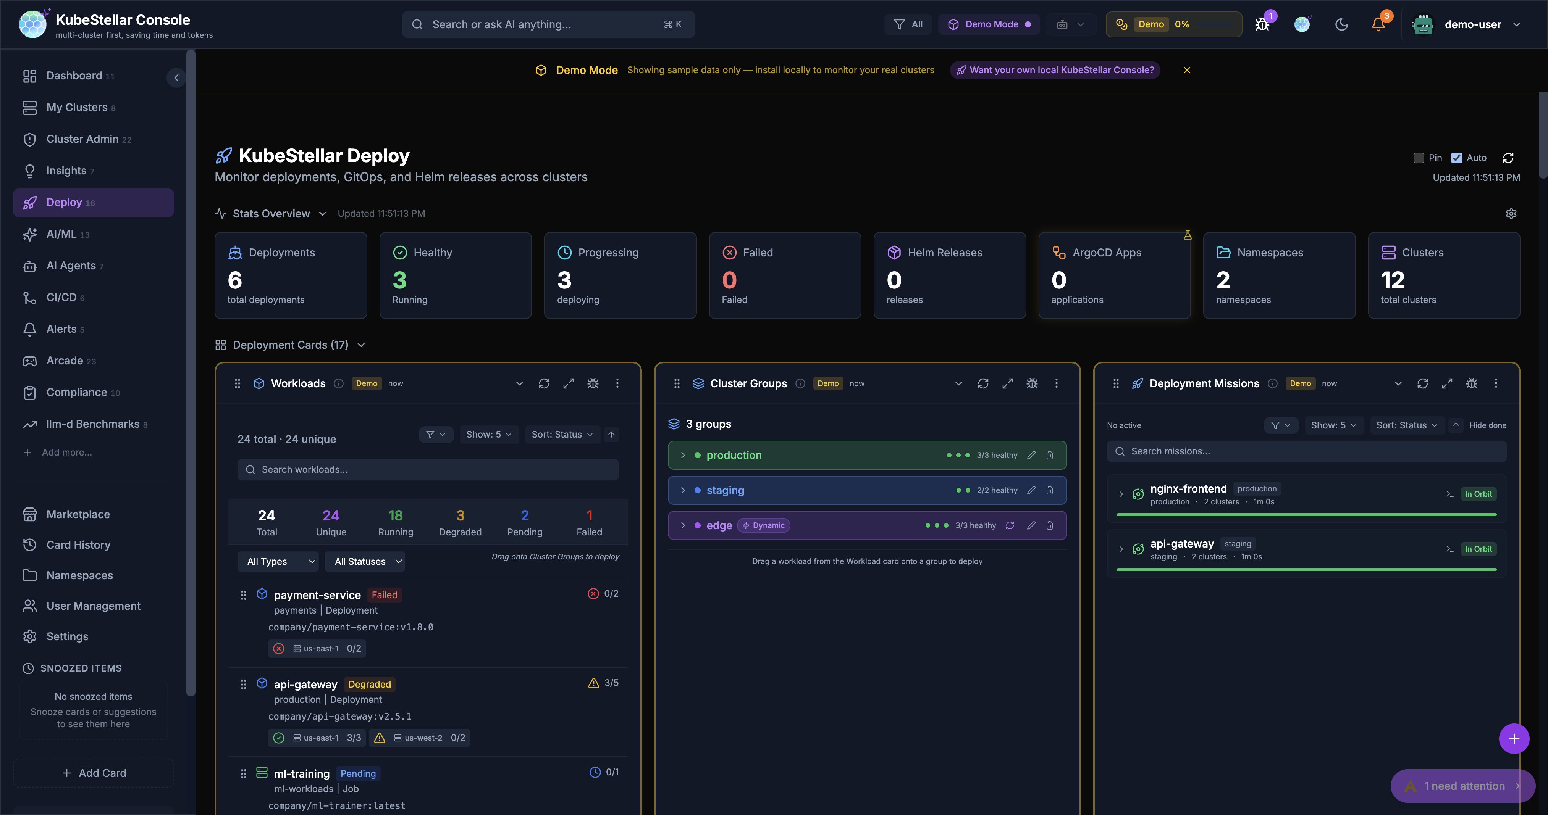The image size is (1548, 815).
Task: Open the All Types filter dropdown
Action: (x=278, y=561)
